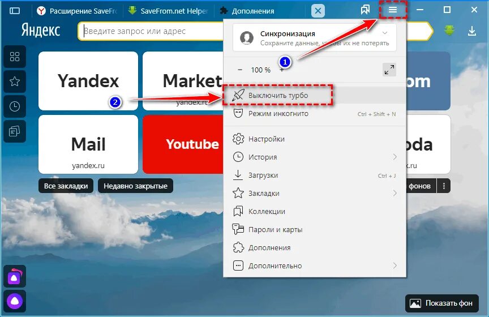Open the История menu item
Image resolution: width=489 pixels, height=317 pixels.
(x=314, y=157)
